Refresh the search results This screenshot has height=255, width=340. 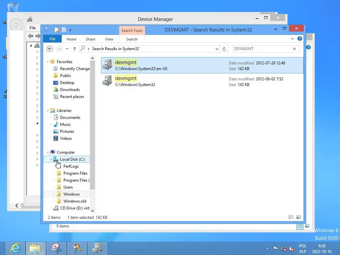[x=224, y=49]
